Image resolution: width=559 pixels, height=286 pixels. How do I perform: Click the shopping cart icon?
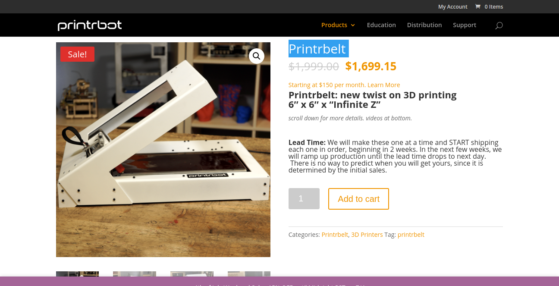pos(477,6)
